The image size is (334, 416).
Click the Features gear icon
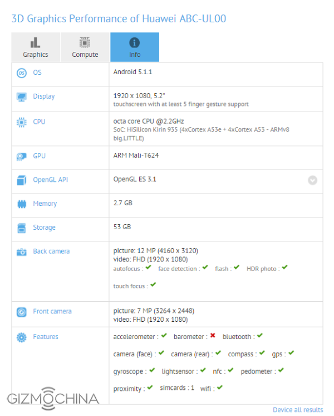(x=22, y=337)
